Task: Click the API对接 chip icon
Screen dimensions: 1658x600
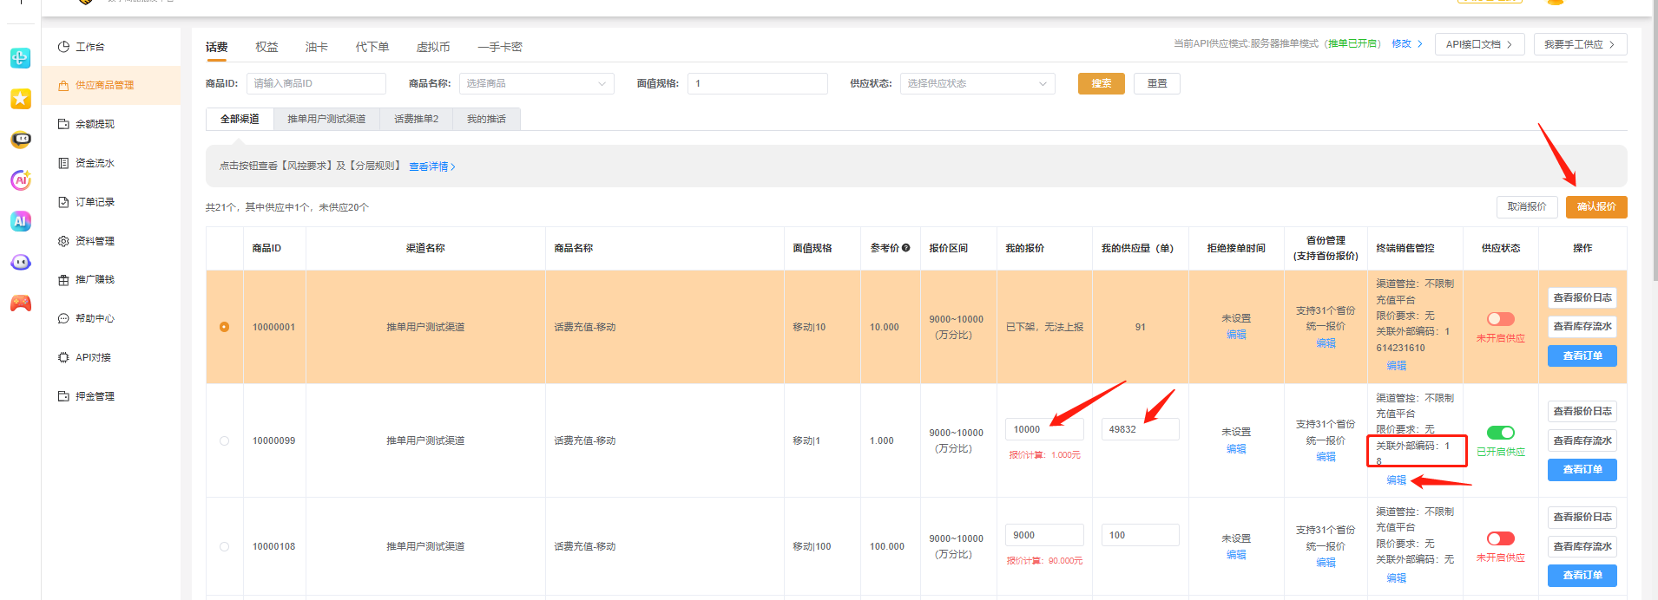Action: [x=63, y=357]
